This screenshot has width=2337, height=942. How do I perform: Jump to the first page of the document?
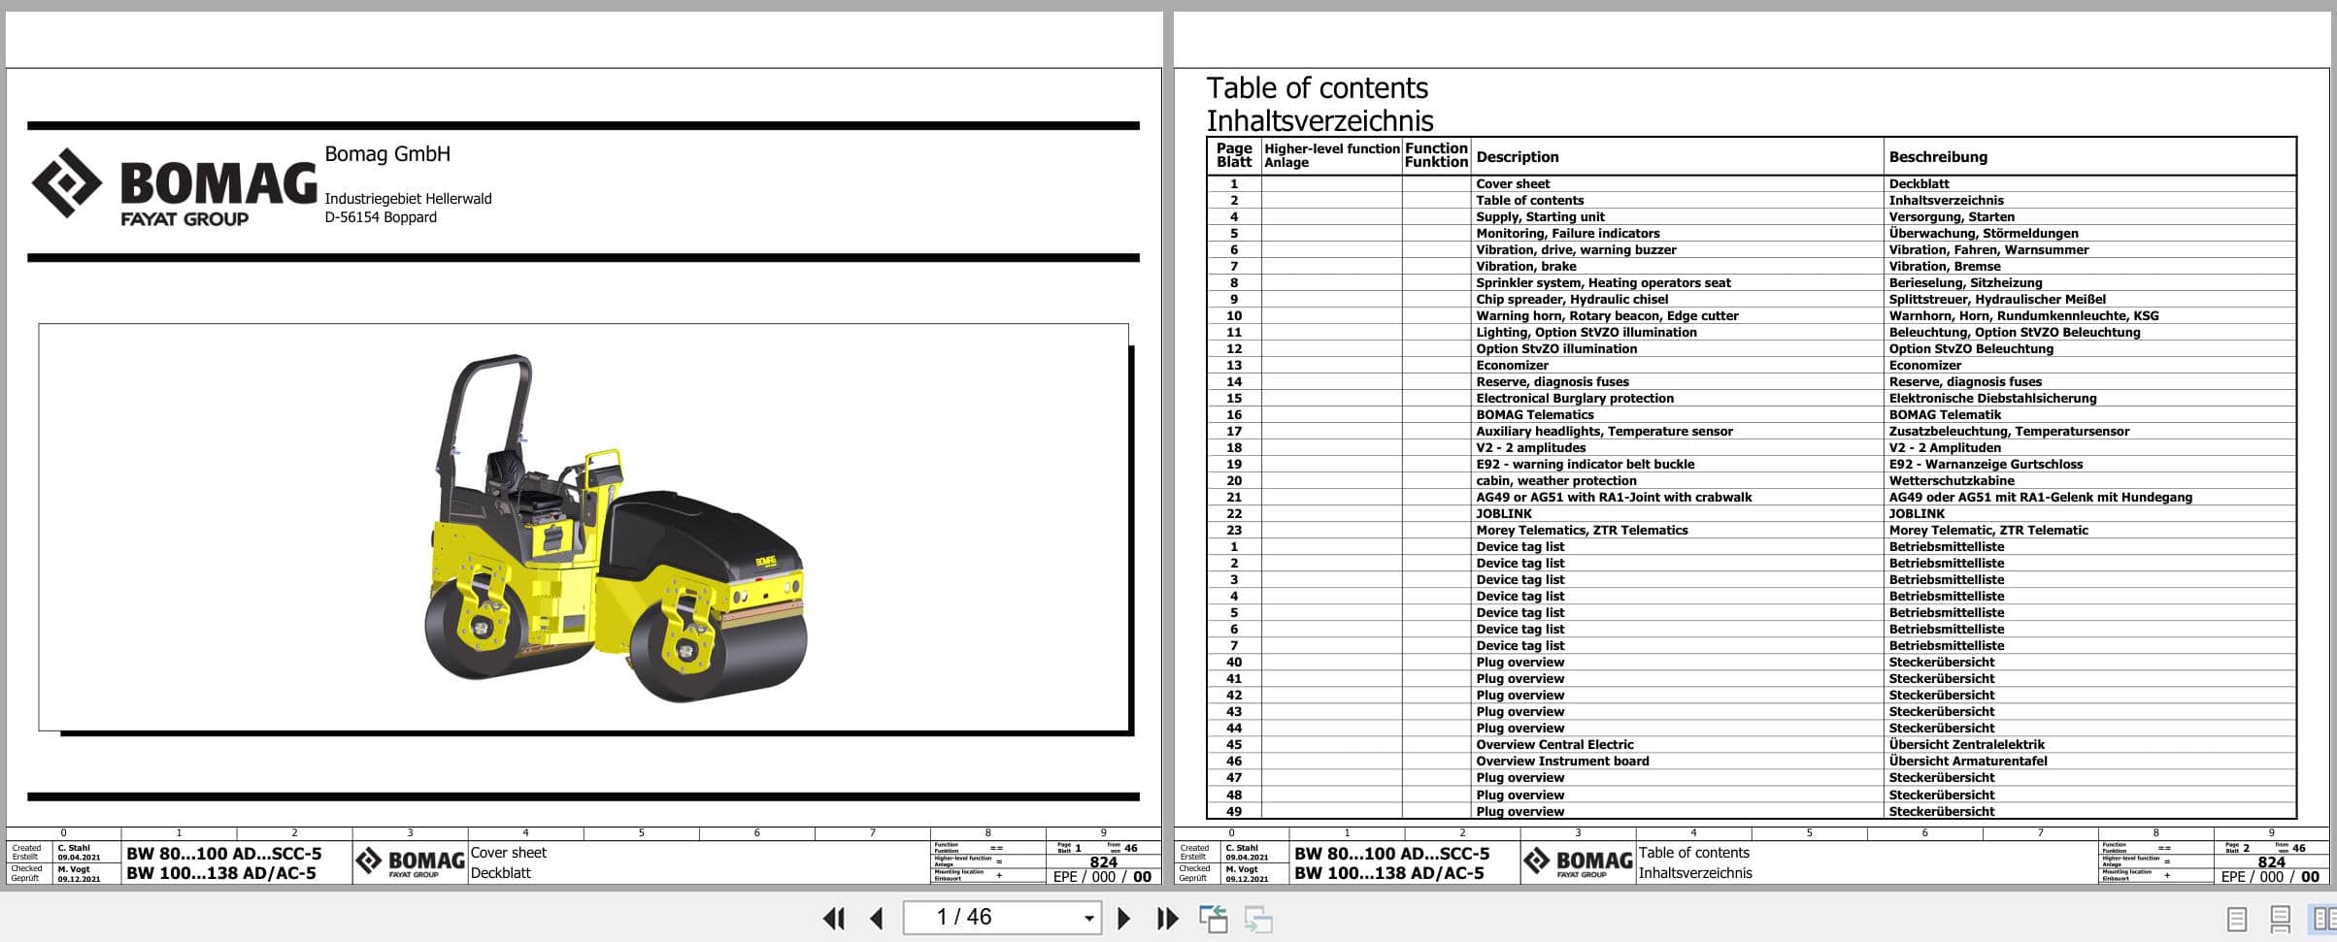coord(833,917)
